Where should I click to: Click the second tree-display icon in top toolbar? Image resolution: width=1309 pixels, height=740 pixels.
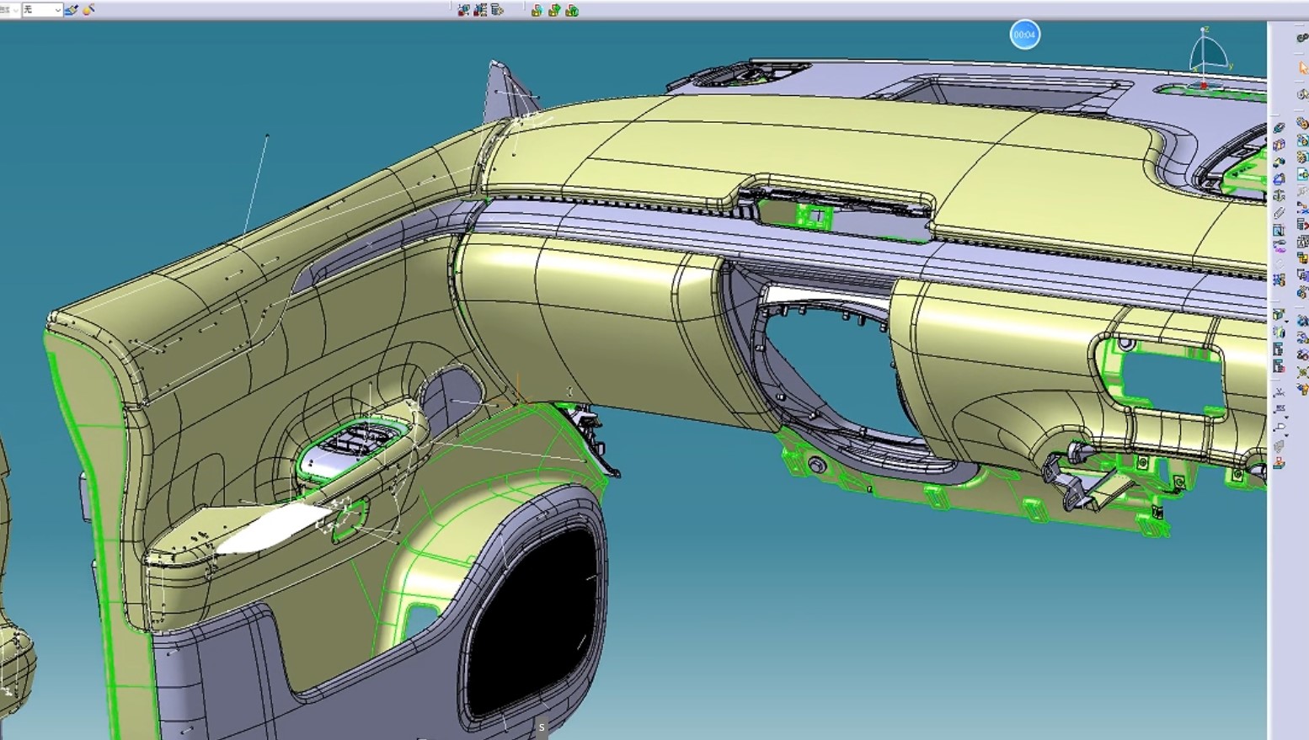480,10
